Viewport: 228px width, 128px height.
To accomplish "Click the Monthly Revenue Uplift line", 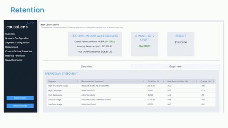I will pos(95,47).
